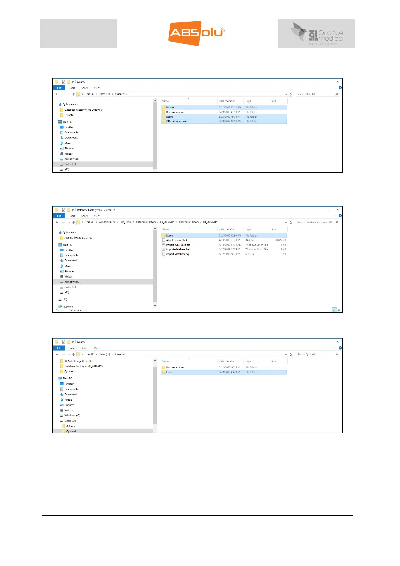Click Windows (C:) breadcrumb in Database Factory address bar

pyautogui.click(x=106, y=222)
